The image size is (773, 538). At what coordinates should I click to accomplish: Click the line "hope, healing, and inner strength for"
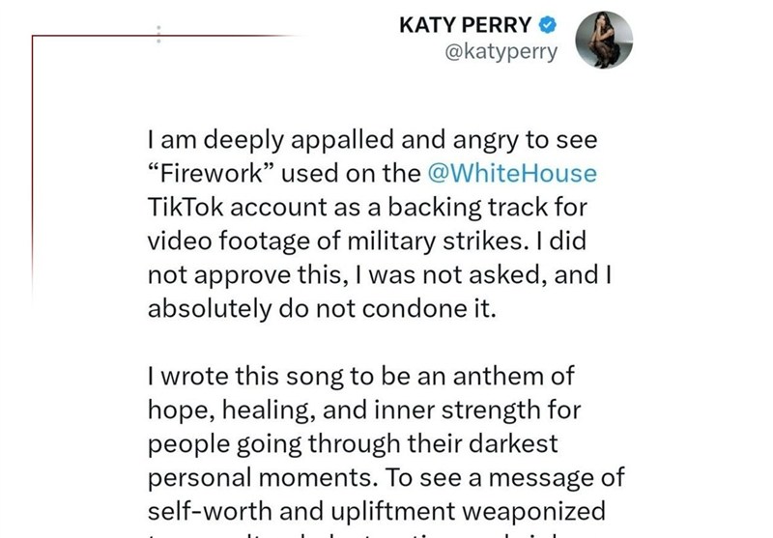click(364, 410)
